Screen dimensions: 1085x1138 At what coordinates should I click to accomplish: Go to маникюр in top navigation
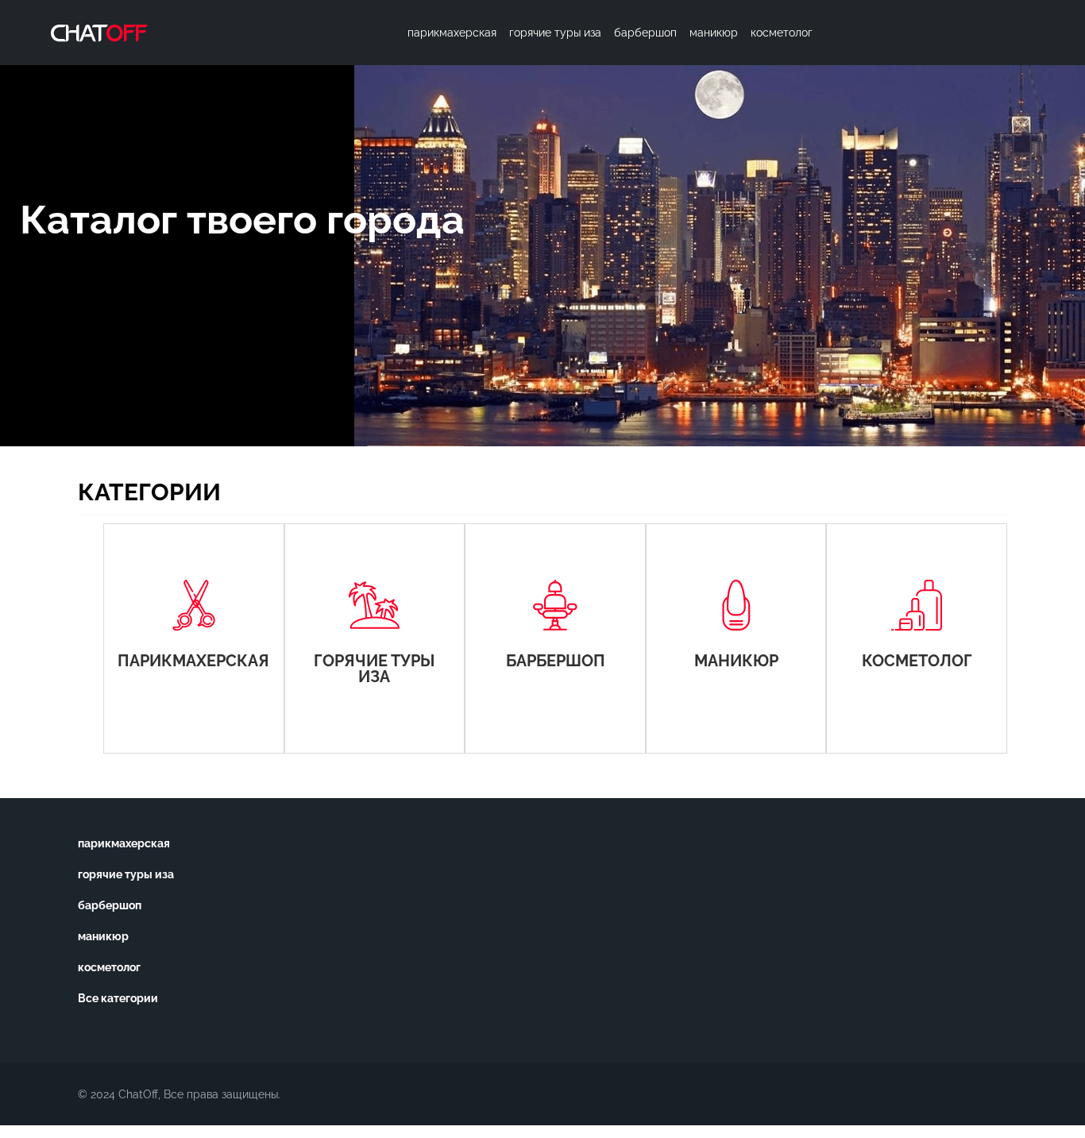pos(713,33)
